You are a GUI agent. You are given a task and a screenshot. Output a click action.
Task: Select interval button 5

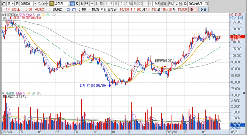tap(116, 3)
